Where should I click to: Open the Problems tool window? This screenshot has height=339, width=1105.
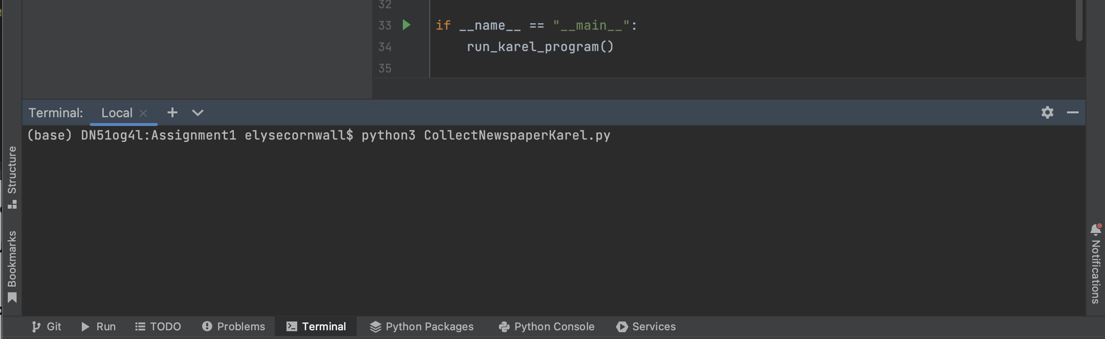[234, 326]
